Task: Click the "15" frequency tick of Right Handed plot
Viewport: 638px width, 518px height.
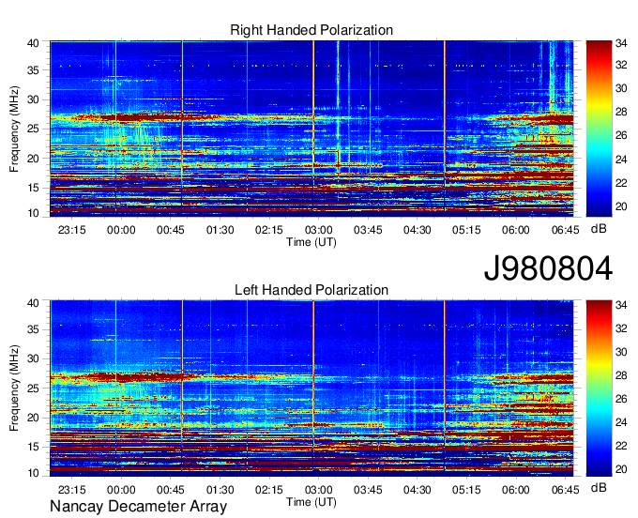Action: 34,188
